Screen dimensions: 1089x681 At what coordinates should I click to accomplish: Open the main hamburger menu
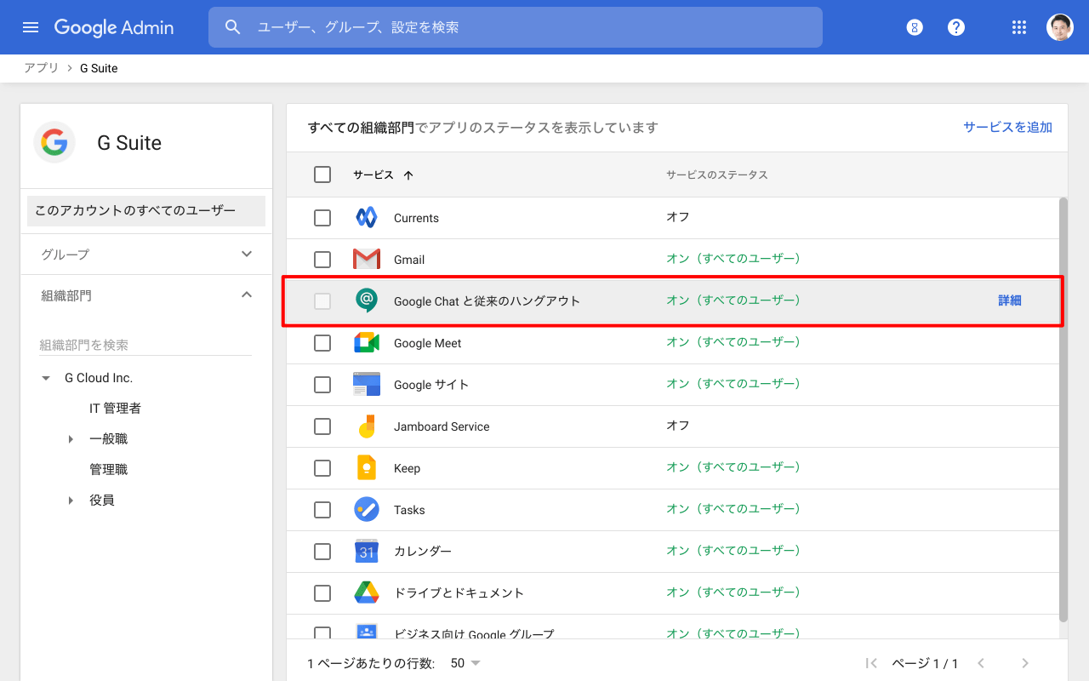pos(31,27)
